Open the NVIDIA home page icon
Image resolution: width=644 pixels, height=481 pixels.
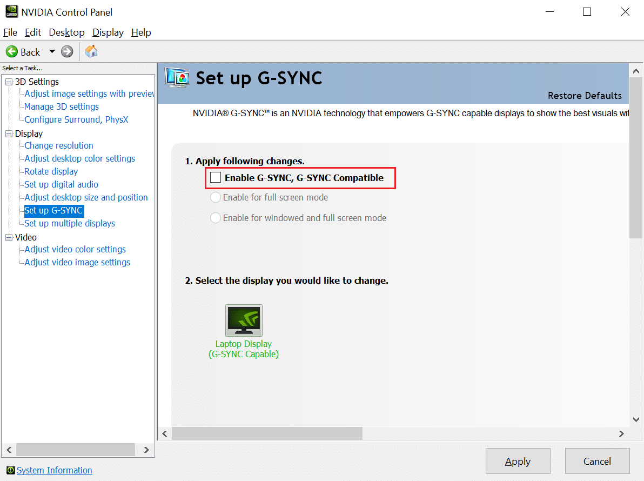(91, 51)
